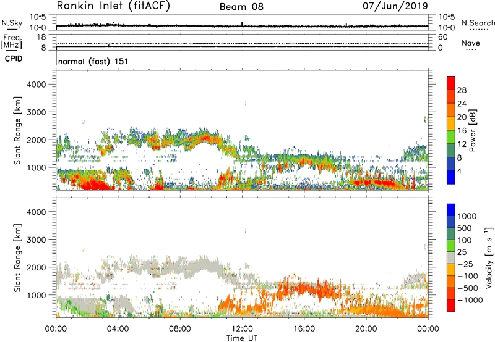The image size is (495, 342).
Task: Click the "N.Search" legend label
Action: pyautogui.click(x=478, y=23)
